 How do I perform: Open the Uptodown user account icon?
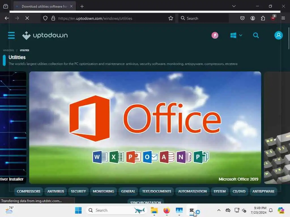point(278,35)
